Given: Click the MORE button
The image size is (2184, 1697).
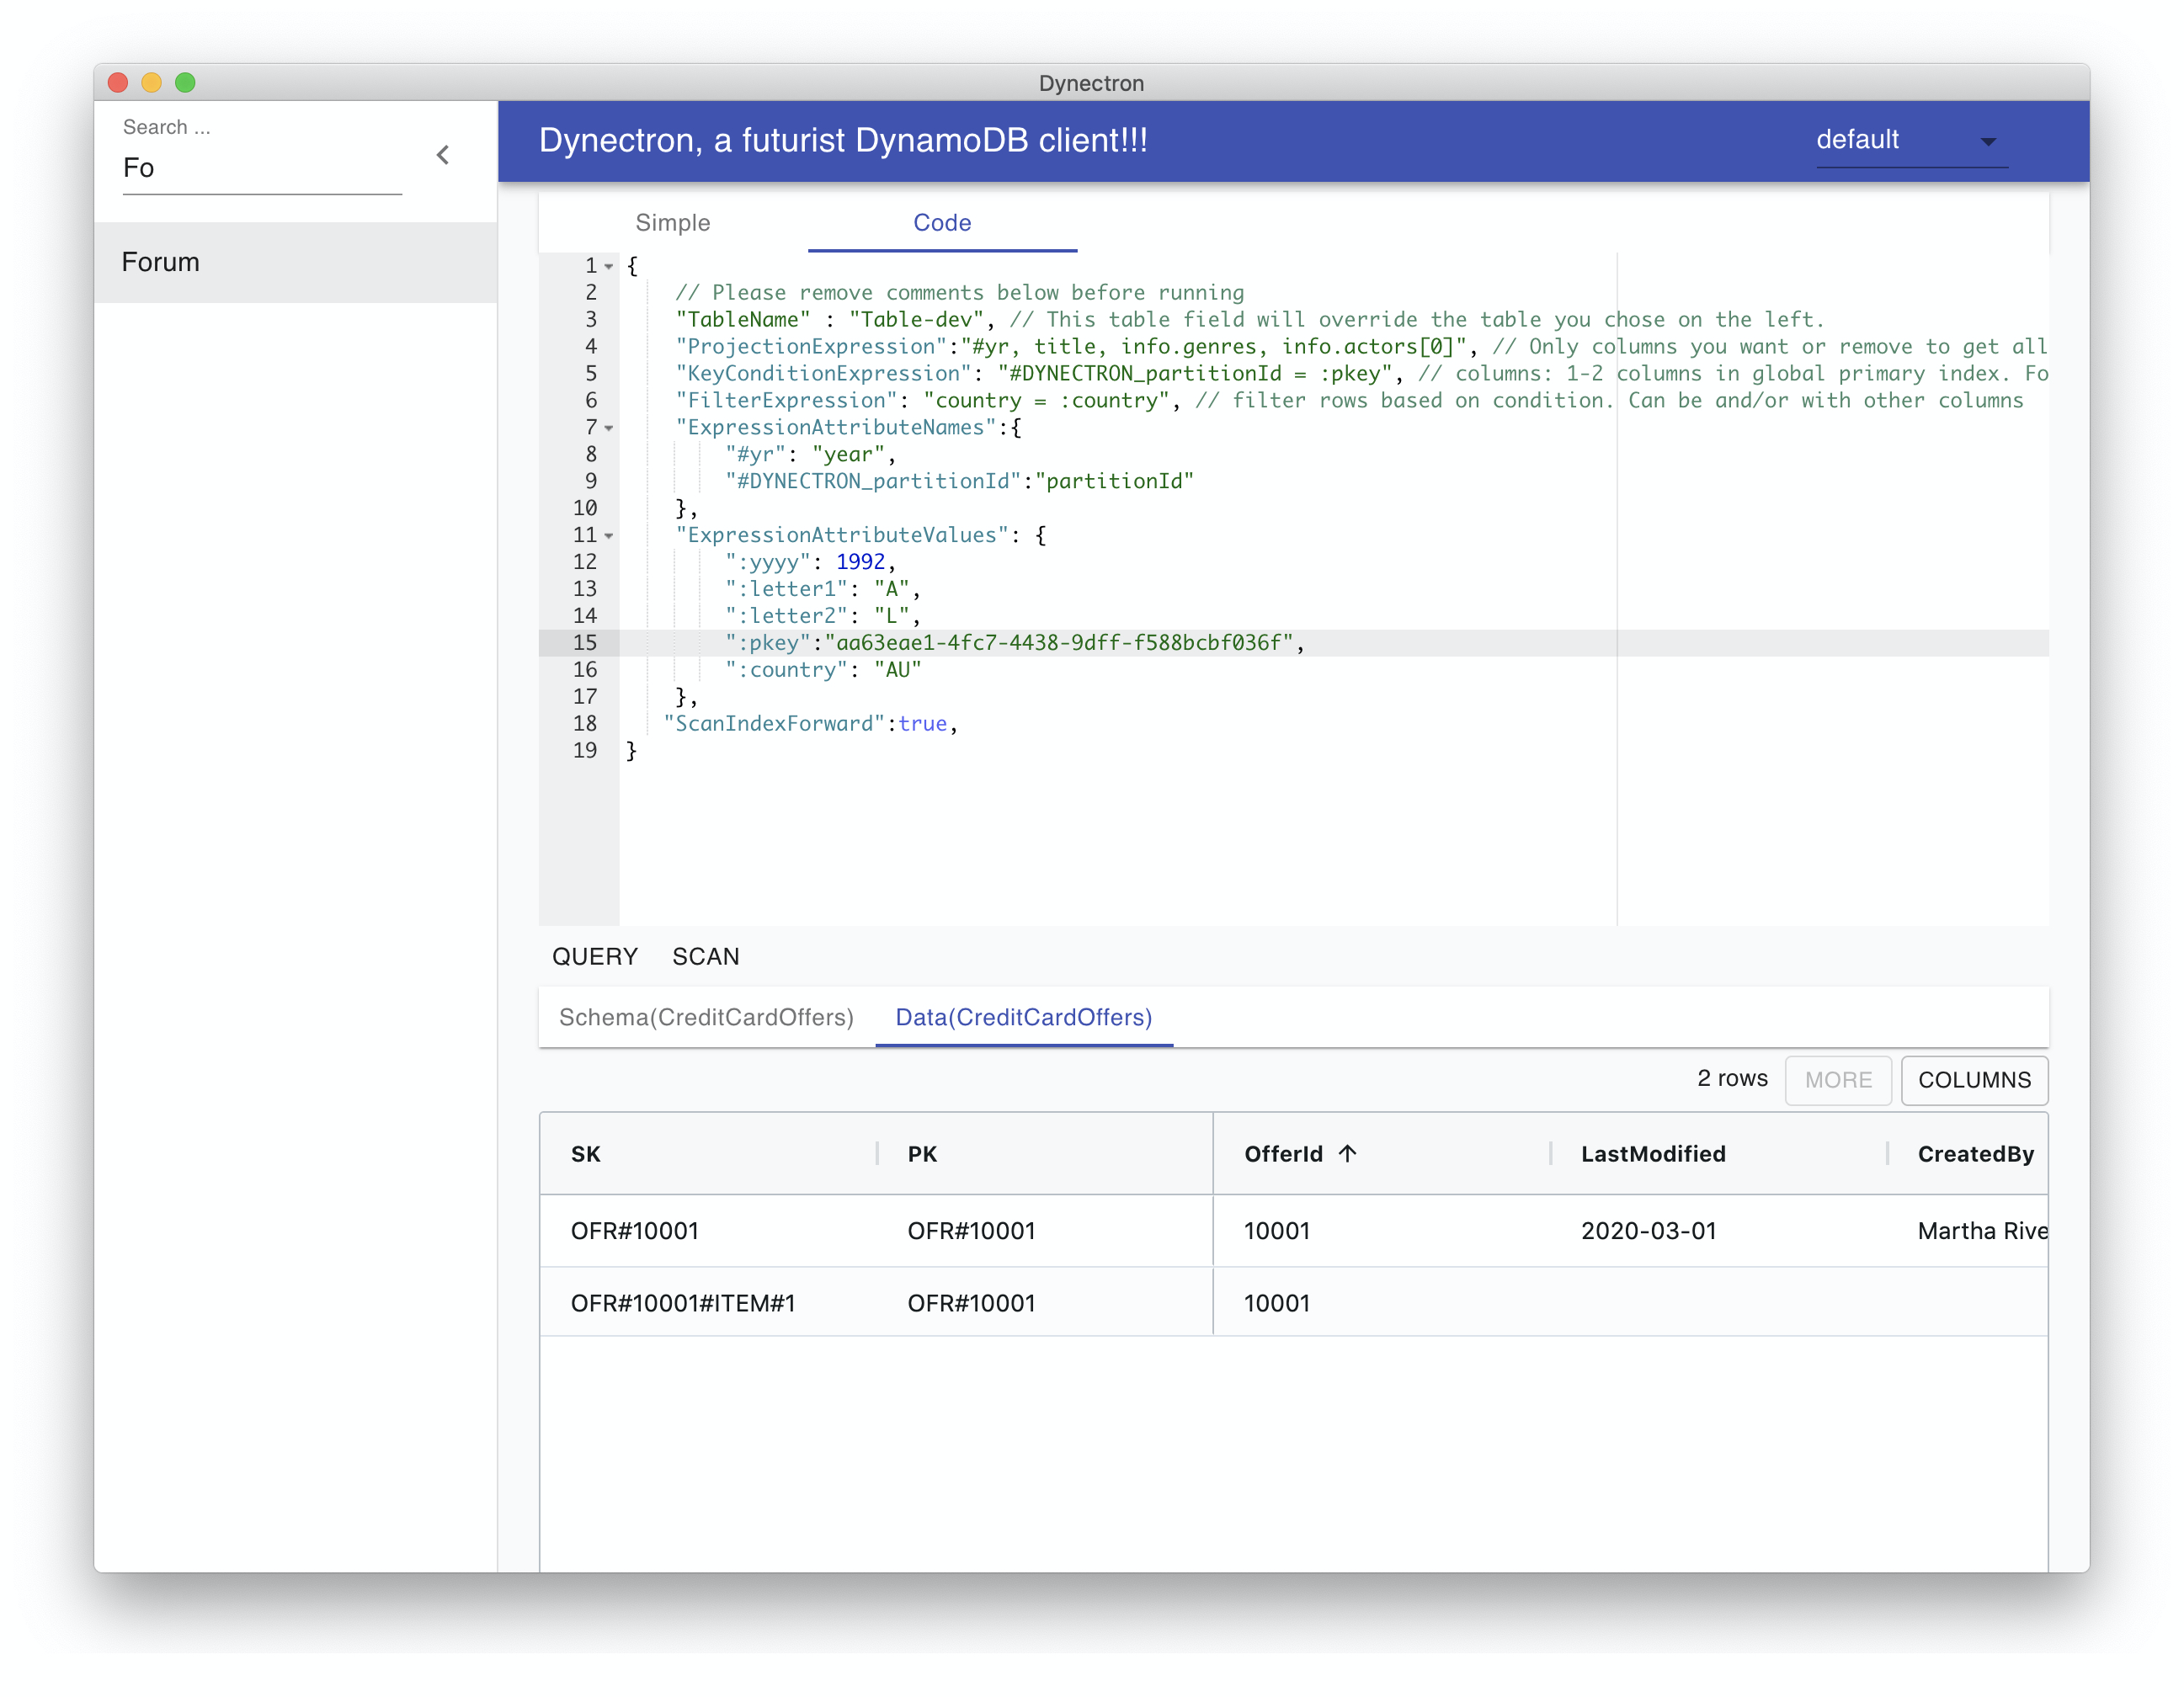Looking at the screenshot, I should coord(1837,1080).
